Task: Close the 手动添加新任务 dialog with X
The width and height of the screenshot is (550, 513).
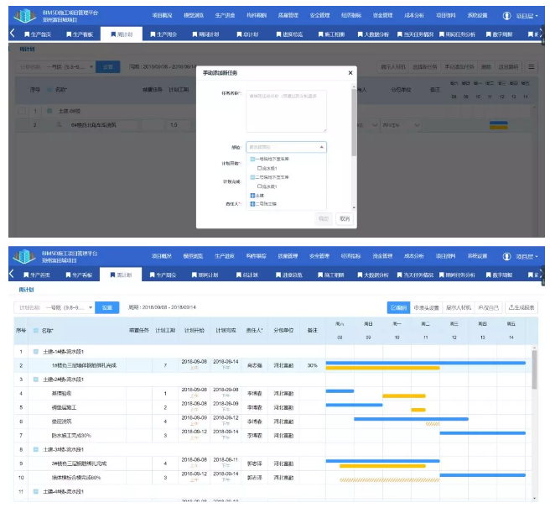Action: (x=350, y=73)
